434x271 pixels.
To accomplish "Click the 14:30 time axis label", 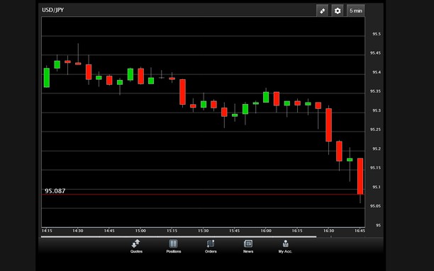I will pos(78,231).
